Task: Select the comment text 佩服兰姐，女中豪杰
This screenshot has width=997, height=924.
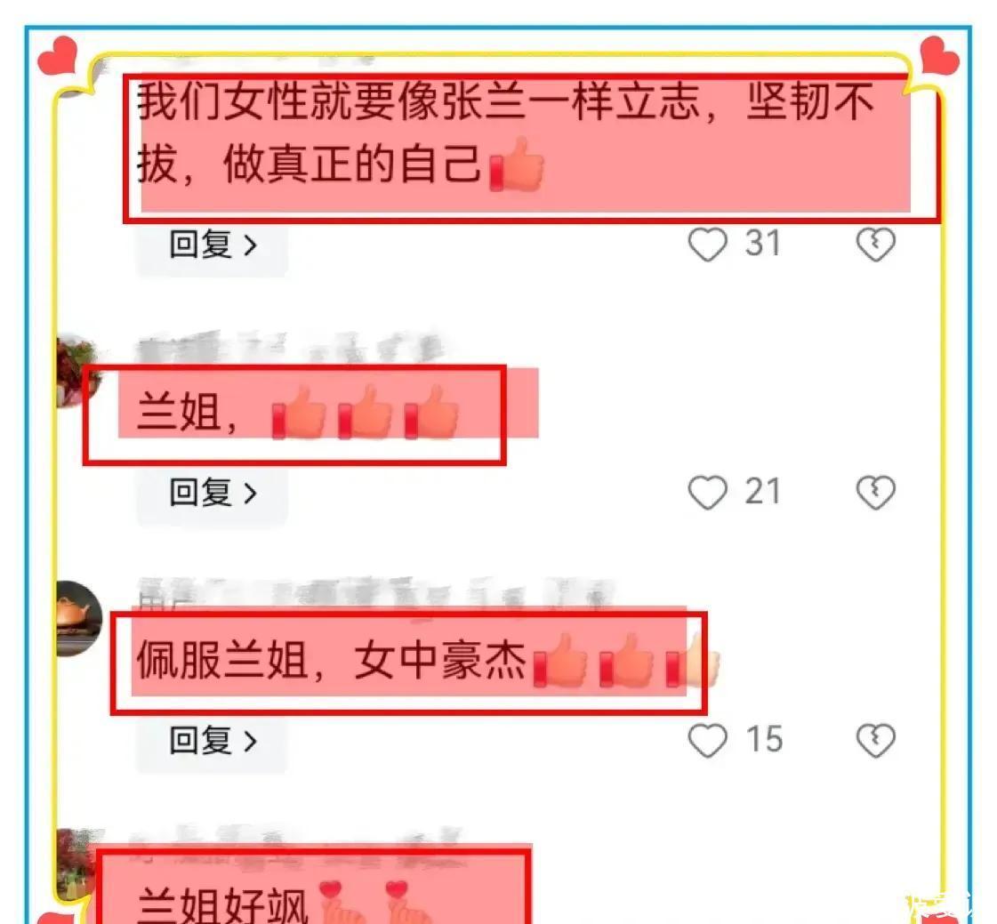Action: point(331,660)
